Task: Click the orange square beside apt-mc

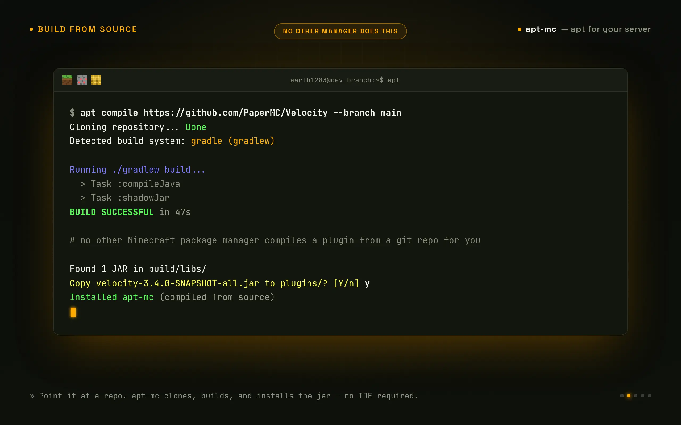Action: click(x=520, y=29)
